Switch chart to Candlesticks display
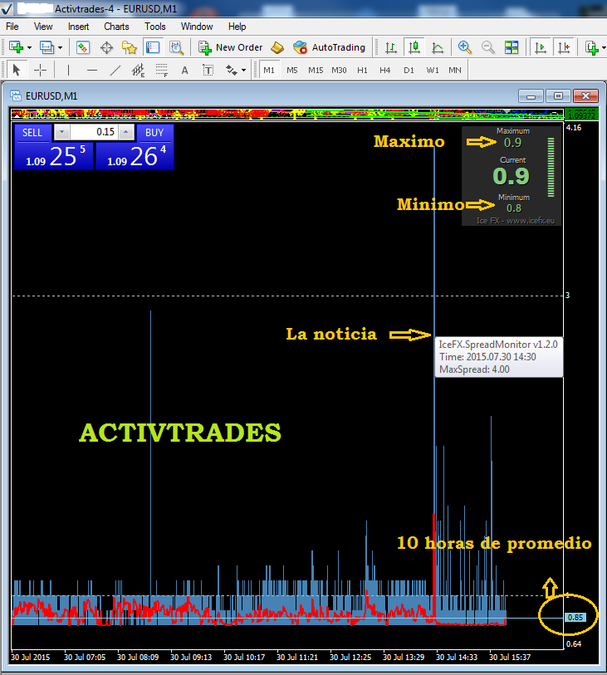 [x=414, y=47]
